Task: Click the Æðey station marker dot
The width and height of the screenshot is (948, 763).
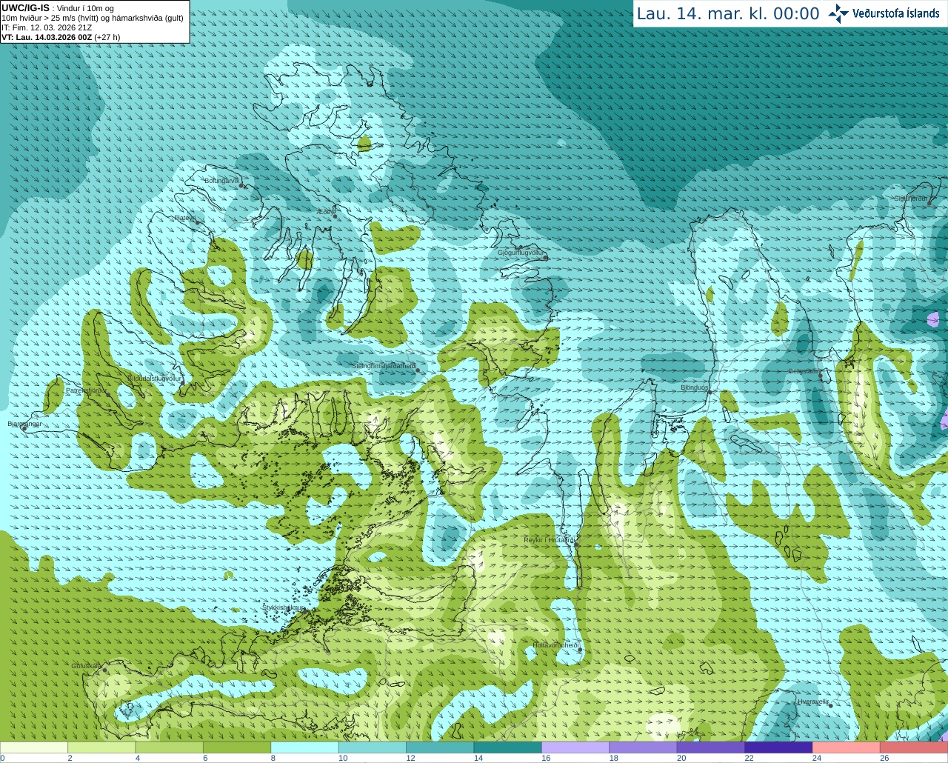Action: click(335, 216)
